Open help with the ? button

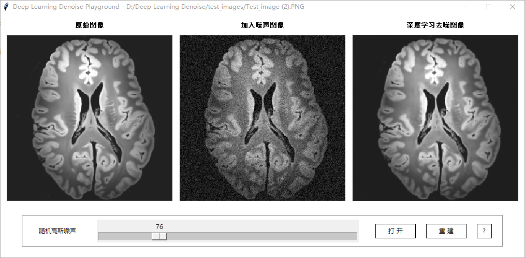[484, 231]
